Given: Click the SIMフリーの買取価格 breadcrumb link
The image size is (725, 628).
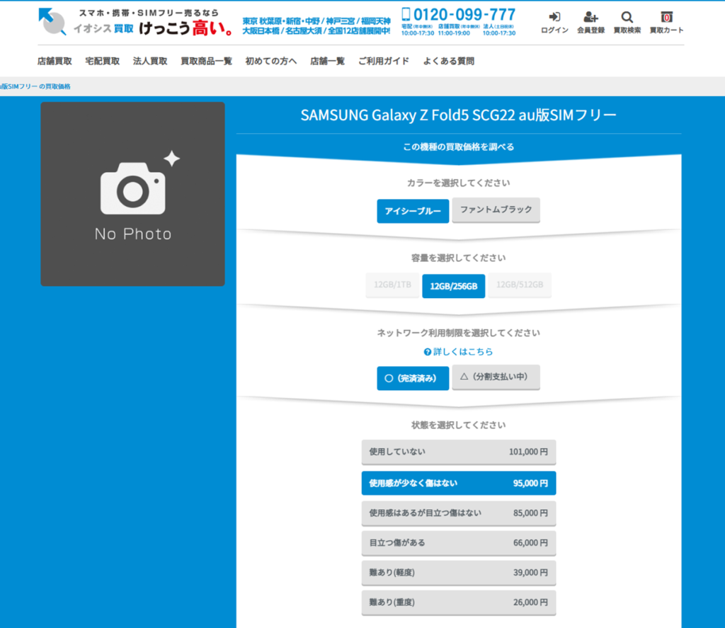Looking at the screenshot, I should click(x=35, y=86).
